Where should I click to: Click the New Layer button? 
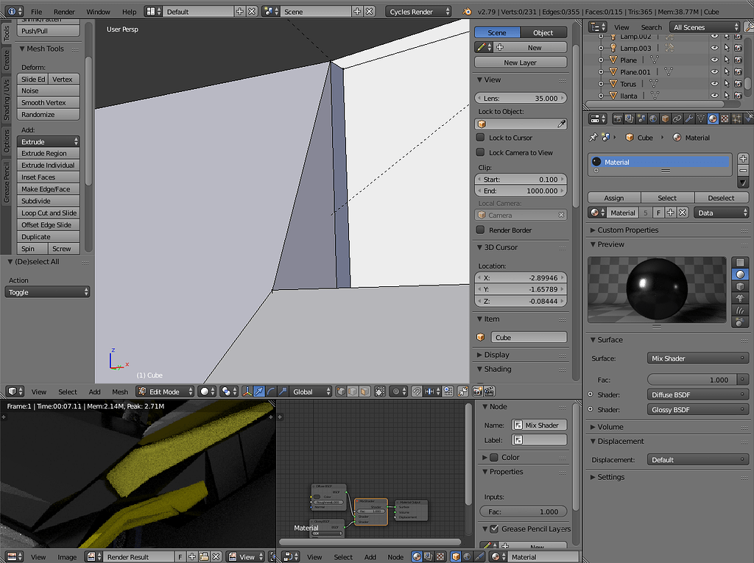coord(521,63)
